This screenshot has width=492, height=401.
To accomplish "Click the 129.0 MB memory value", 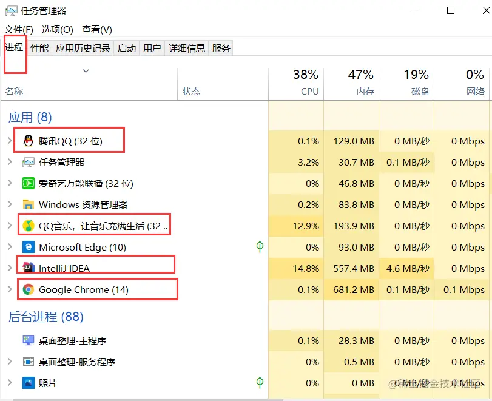I will (x=354, y=141).
